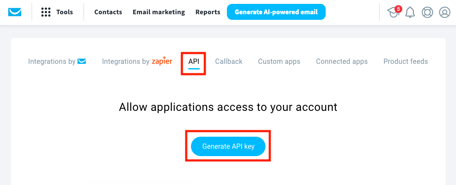Viewport: 456px width, 185px height.
Task: Open the Reports section
Action: click(208, 12)
